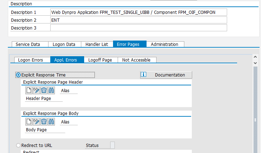Edit the Header Page with pencil icon
This screenshot has height=153, width=261.
coord(36,90)
